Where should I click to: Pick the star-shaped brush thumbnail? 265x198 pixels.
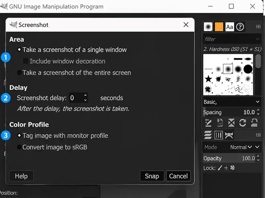coord(208,79)
